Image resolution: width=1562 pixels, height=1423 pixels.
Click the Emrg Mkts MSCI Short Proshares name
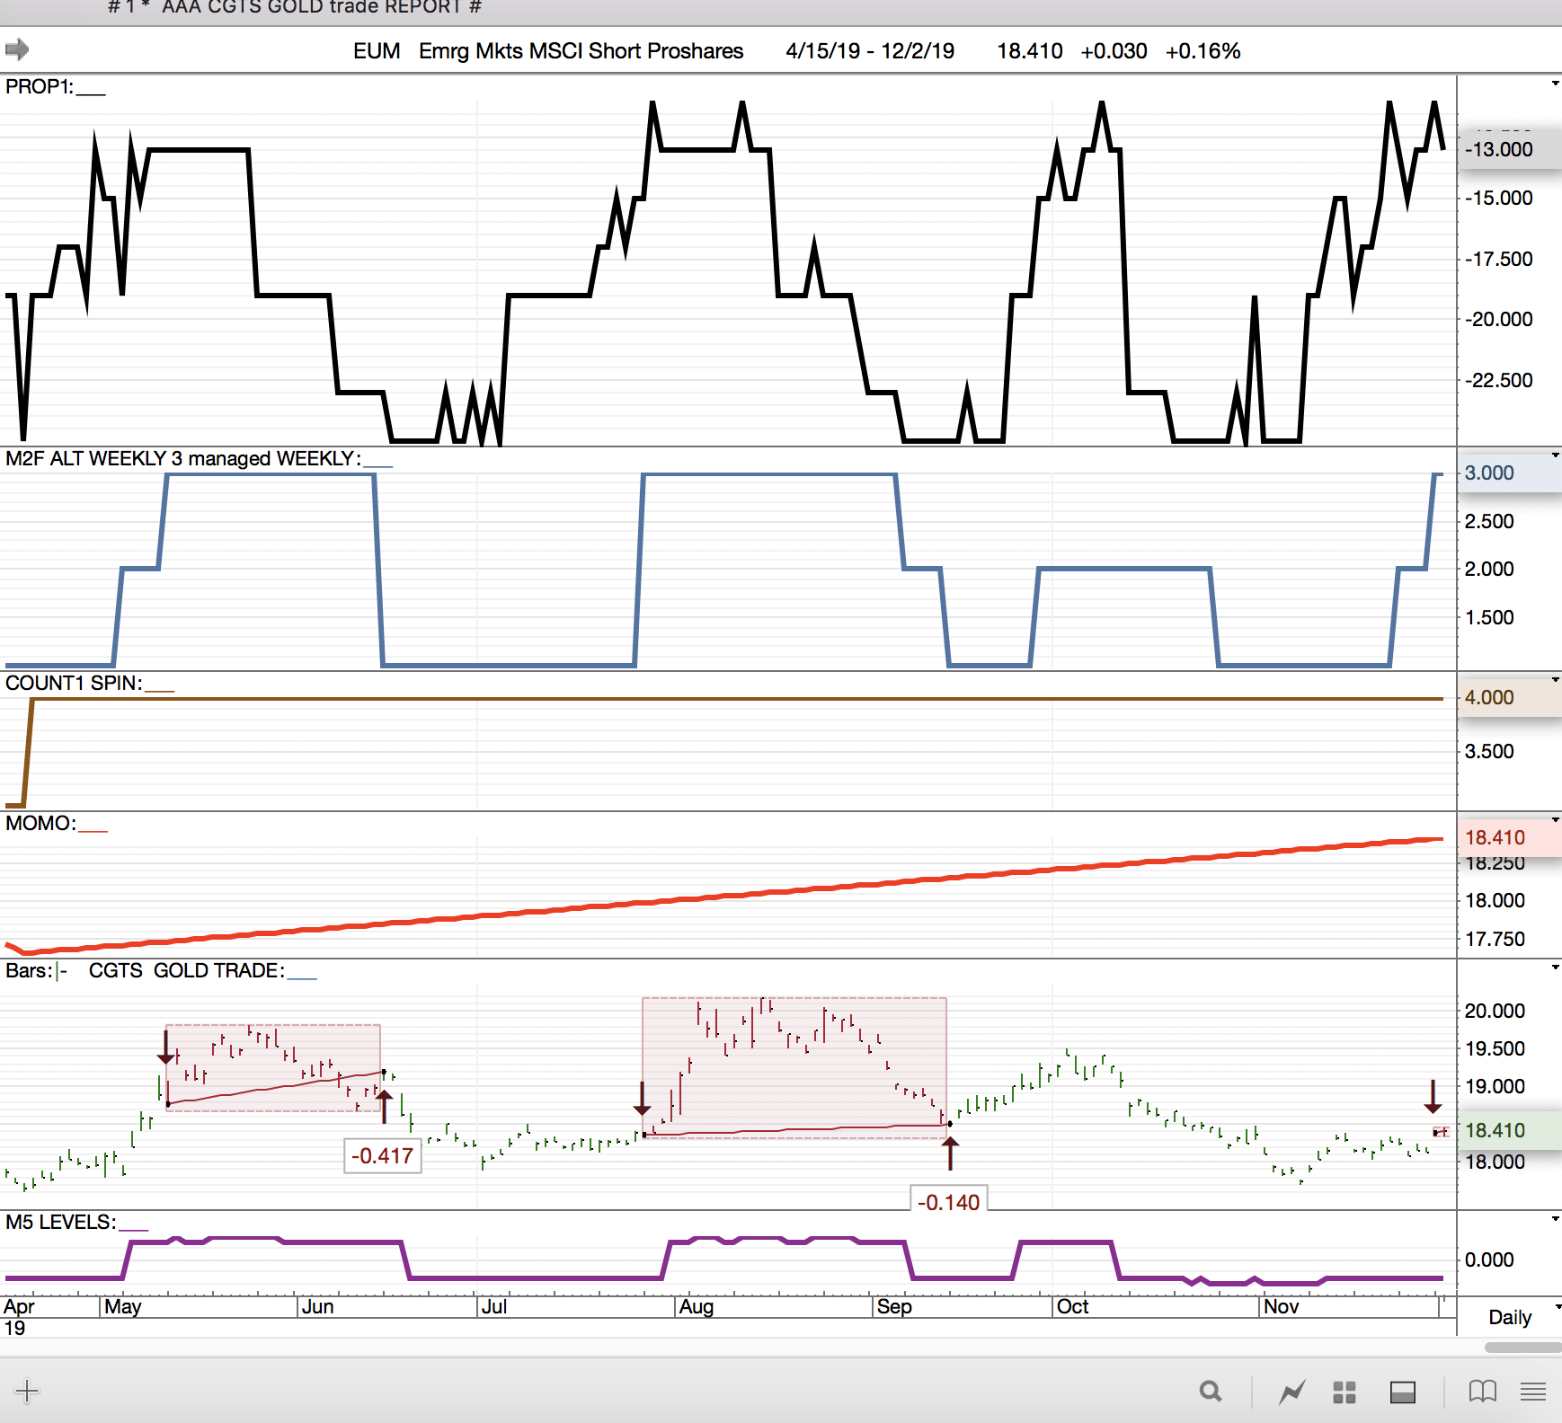click(581, 51)
